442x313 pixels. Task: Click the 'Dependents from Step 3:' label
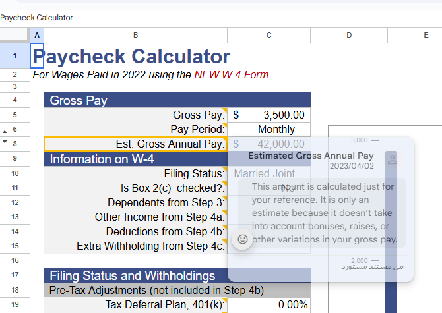(166, 203)
